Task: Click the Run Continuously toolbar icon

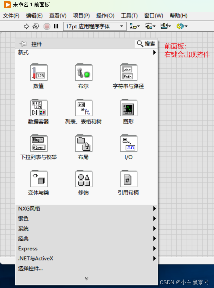Action: (x=36, y=27)
